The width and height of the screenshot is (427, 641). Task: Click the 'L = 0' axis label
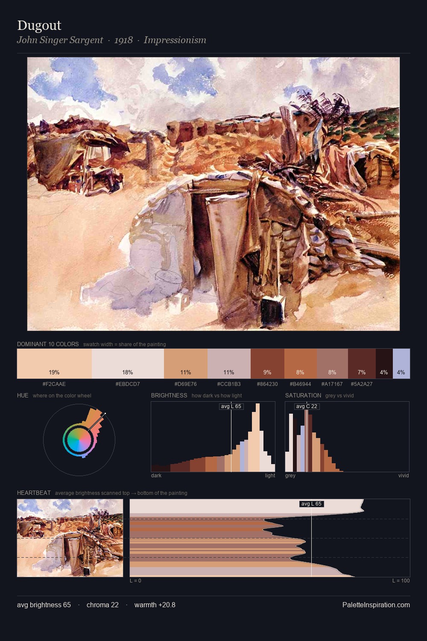coord(135,581)
